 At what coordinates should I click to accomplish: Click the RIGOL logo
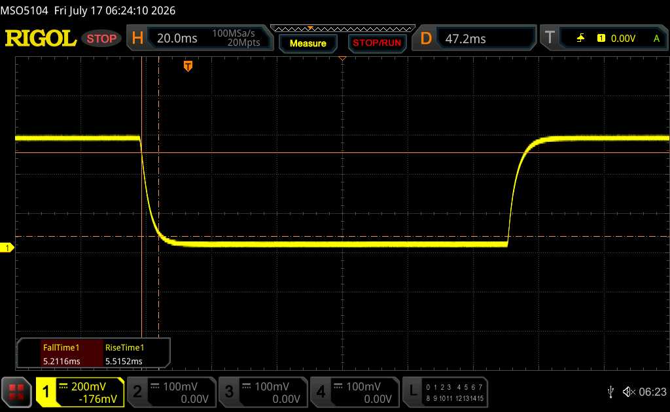tap(41, 39)
